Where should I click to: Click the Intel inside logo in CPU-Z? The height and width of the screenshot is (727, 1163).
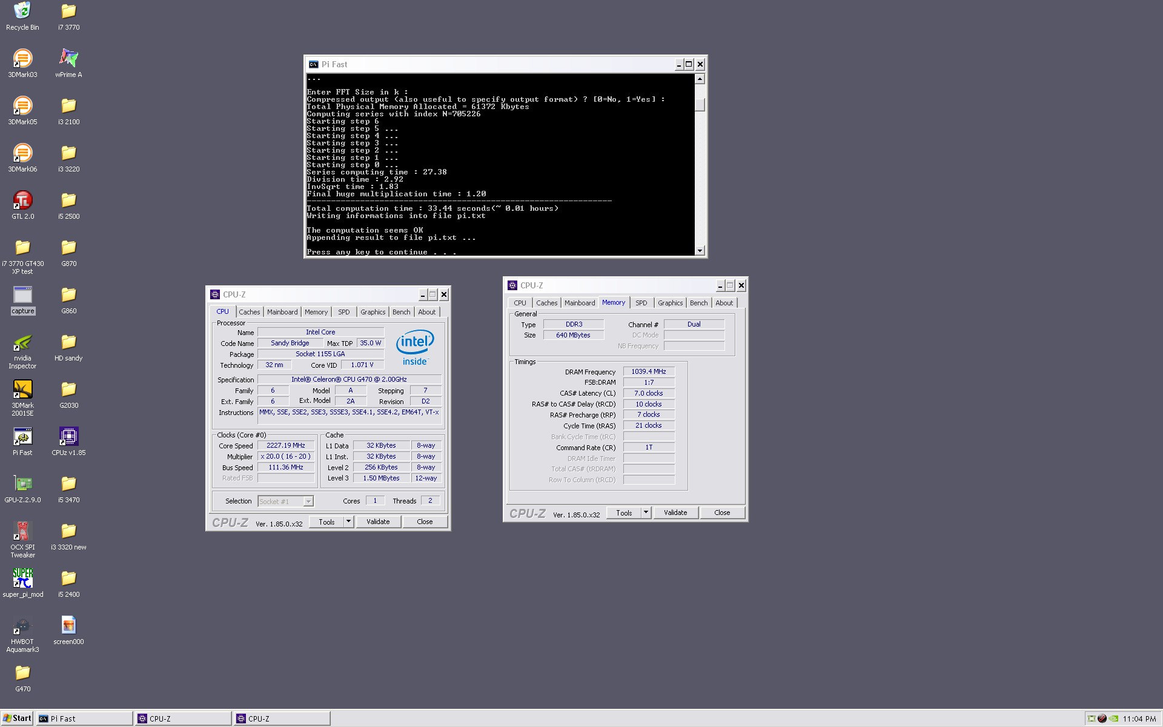[x=415, y=347]
